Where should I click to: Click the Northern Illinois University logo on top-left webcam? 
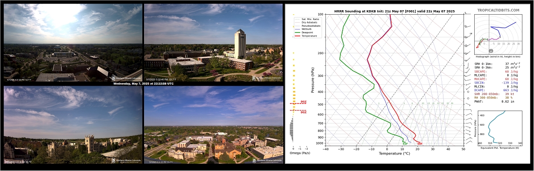tap(126, 78)
